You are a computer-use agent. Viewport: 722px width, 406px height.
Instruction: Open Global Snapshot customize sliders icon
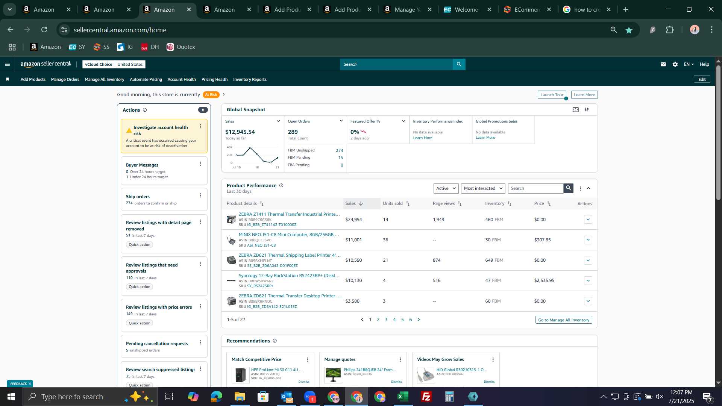coord(587,109)
